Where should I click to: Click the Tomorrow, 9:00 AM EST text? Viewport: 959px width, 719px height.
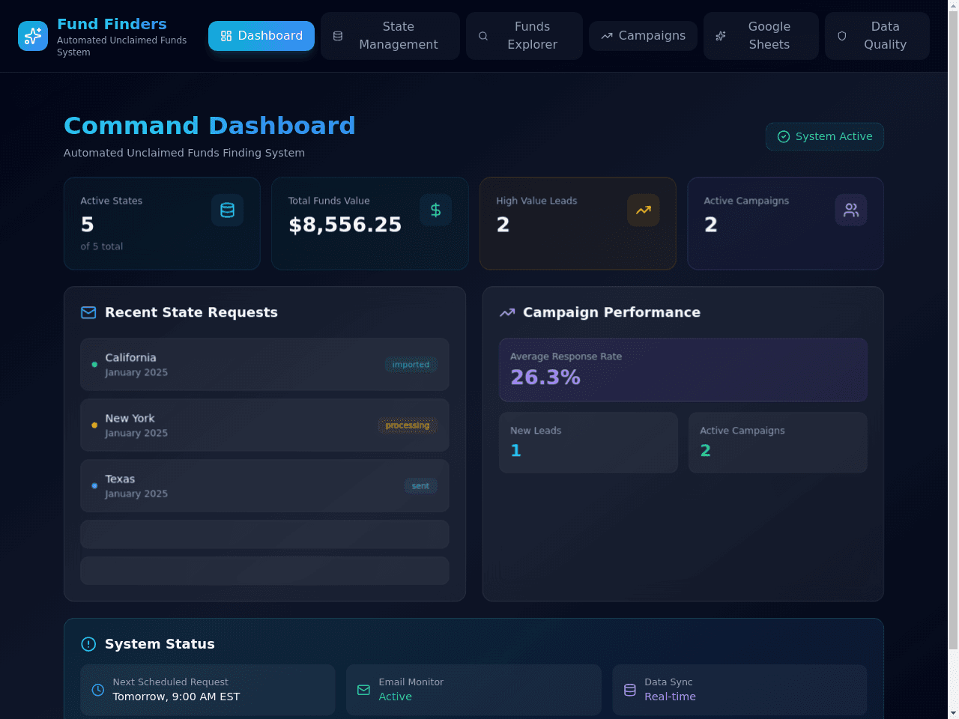pos(176,697)
